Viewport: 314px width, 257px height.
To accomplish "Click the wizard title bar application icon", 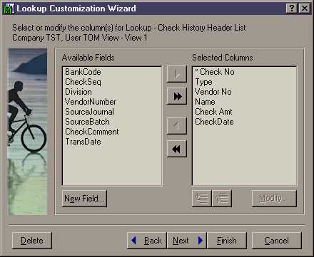I will pos(9,9).
